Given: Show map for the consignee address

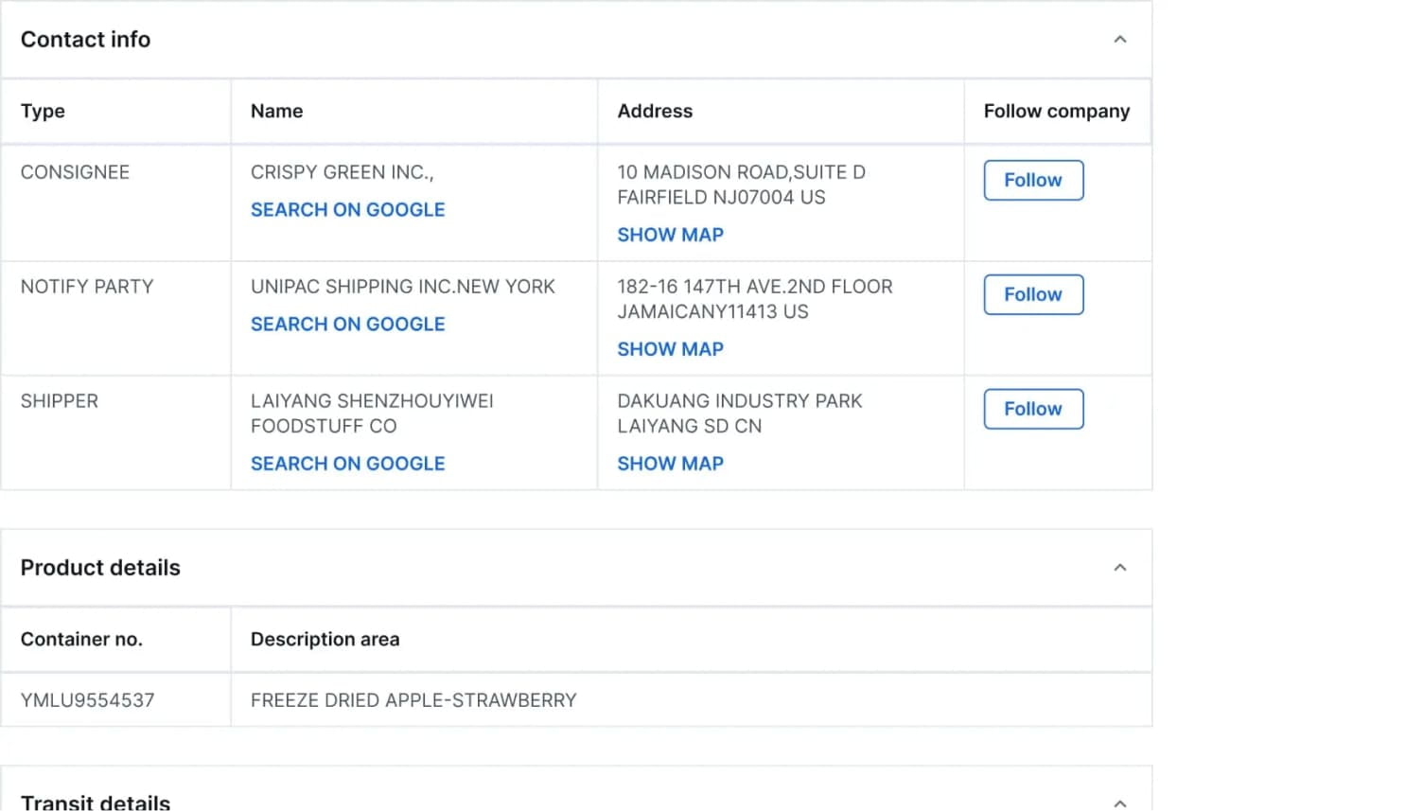Looking at the screenshot, I should pos(670,234).
